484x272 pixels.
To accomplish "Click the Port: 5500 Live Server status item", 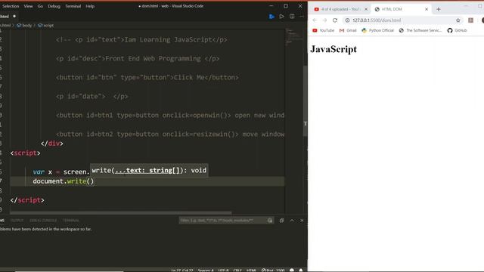I will 273,270.
